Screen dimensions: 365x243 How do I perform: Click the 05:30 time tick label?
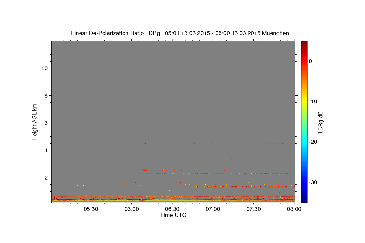point(91,209)
